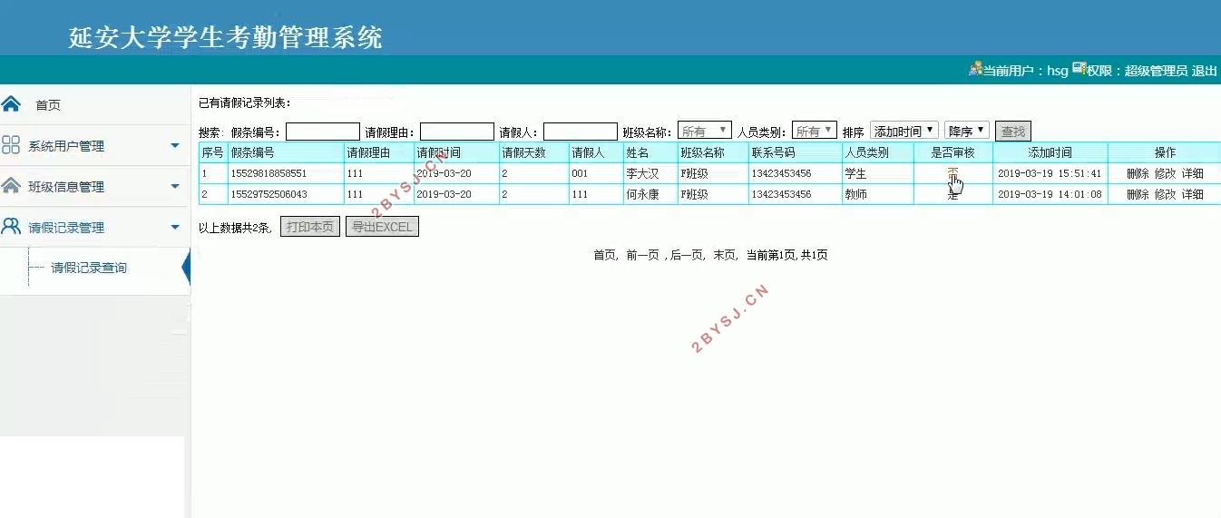
Task: Edit the 李大汉 leave record via 修改
Action: pyautogui.click(x=1165, y=173)
